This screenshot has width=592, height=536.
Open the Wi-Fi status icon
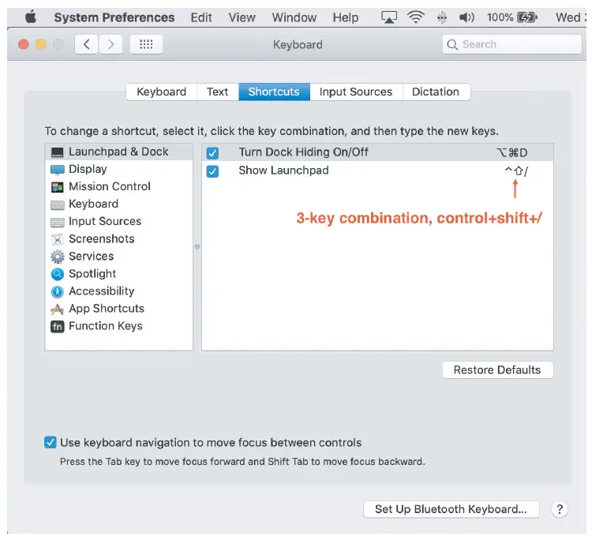415,17
